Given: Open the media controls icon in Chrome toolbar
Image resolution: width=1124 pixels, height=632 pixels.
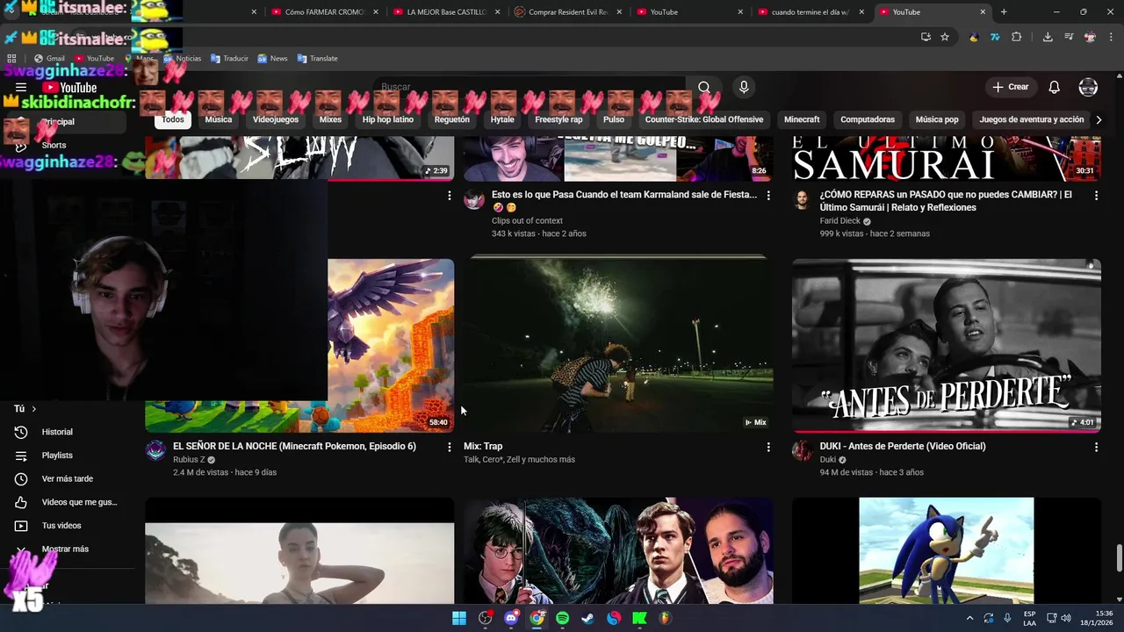Looking at the screenshot, I should point(1069,37).
